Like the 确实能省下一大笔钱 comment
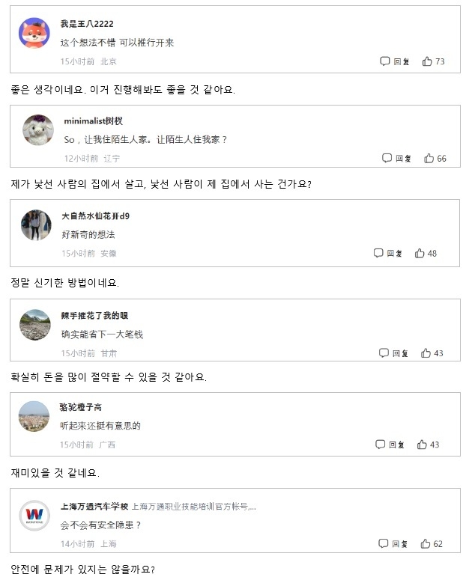This screenshot has height=583, width=472. coord(432,352)
